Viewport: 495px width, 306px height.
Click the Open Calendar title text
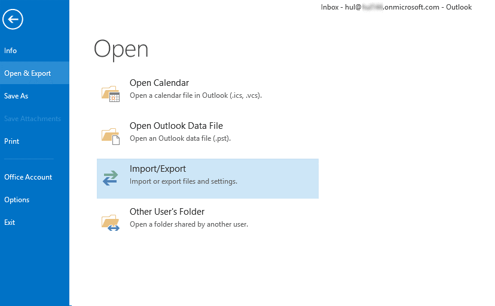point(159,83)
